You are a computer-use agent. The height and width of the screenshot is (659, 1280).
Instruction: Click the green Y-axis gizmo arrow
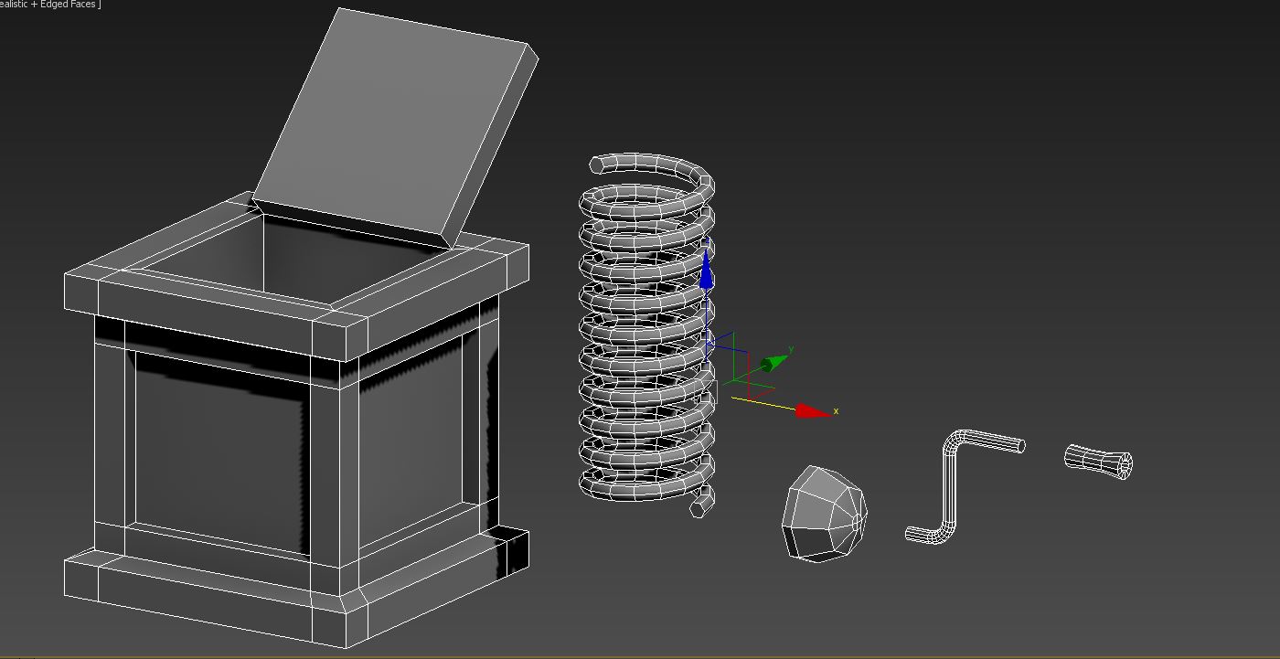coord(774,363)
